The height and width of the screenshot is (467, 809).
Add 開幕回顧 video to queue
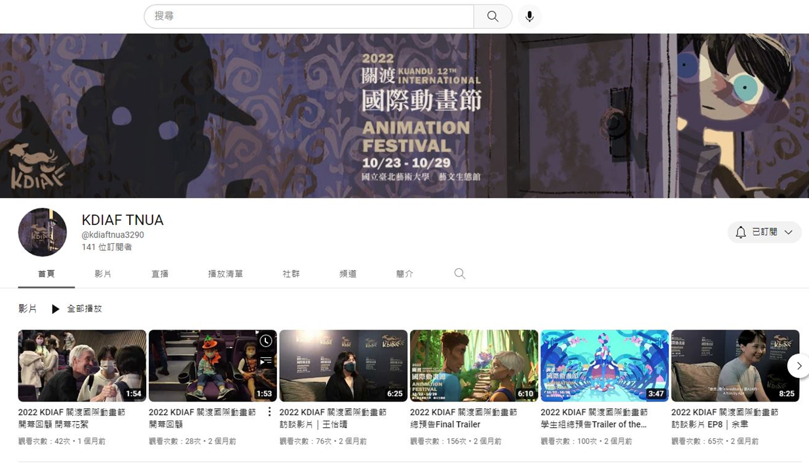265,360
